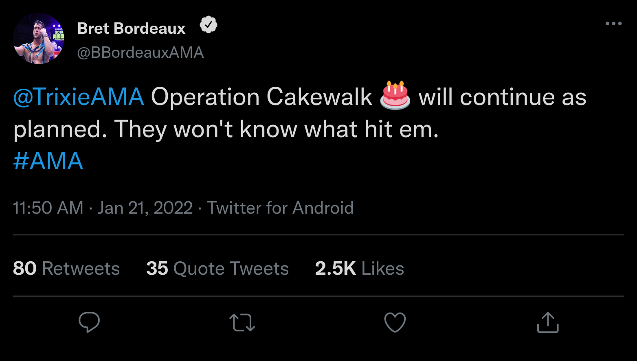The image size is (637, 361).
Task: View the 80 Retweets list
Action: [x=66, y=269]
